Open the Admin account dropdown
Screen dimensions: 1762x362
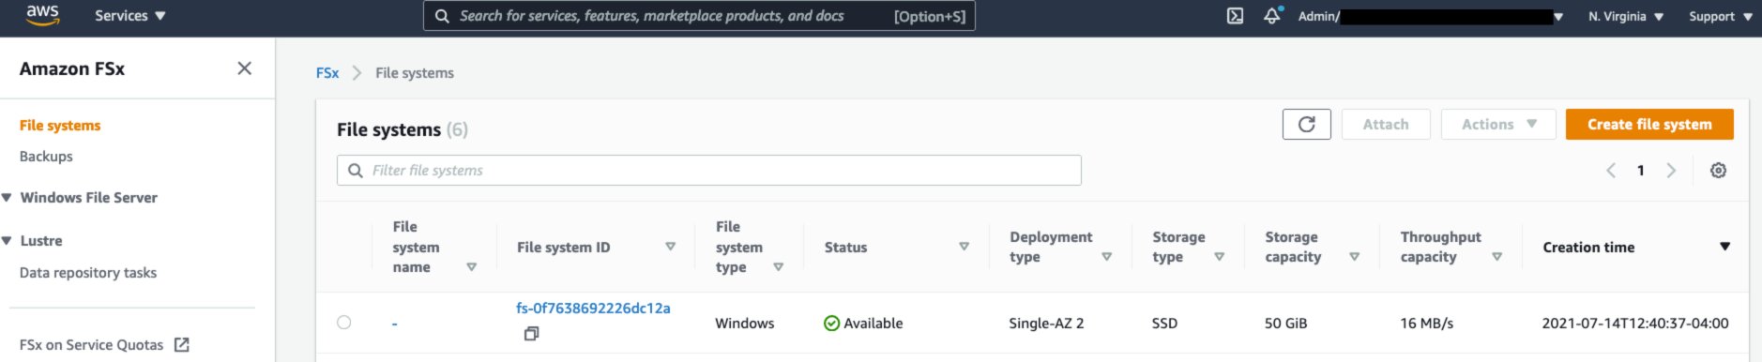tap(1431, 16)
